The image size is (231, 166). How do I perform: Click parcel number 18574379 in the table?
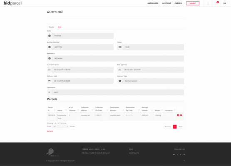pyautogui.click(x=52, y=115)
